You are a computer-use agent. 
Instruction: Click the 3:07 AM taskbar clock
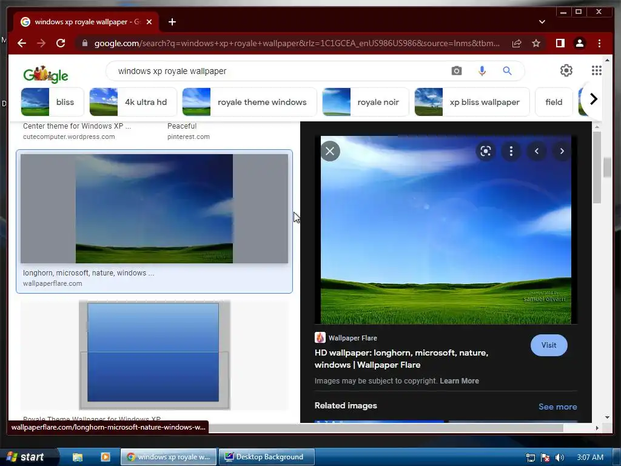589,458
